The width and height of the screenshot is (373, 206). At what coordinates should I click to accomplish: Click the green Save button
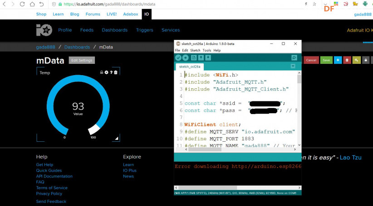click(x=326, y=60)
